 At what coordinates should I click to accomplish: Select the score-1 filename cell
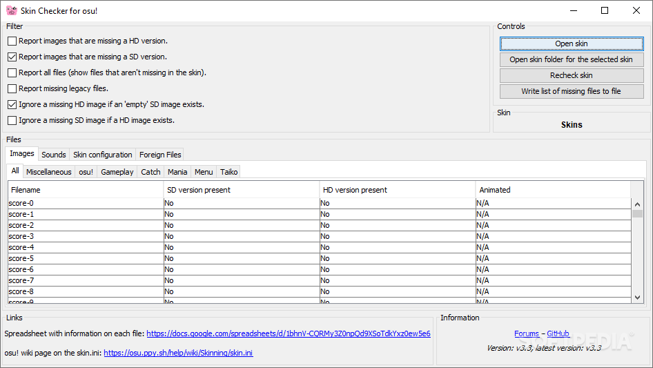coord(86,214)
